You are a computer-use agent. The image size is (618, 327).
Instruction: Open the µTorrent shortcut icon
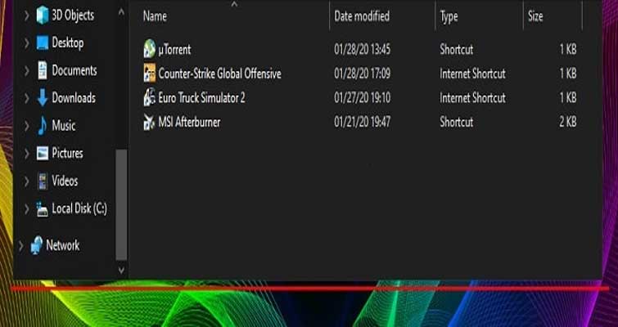tap(150, 49)
